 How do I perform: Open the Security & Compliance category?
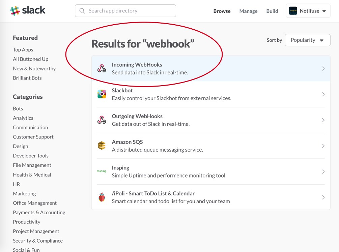38,241
